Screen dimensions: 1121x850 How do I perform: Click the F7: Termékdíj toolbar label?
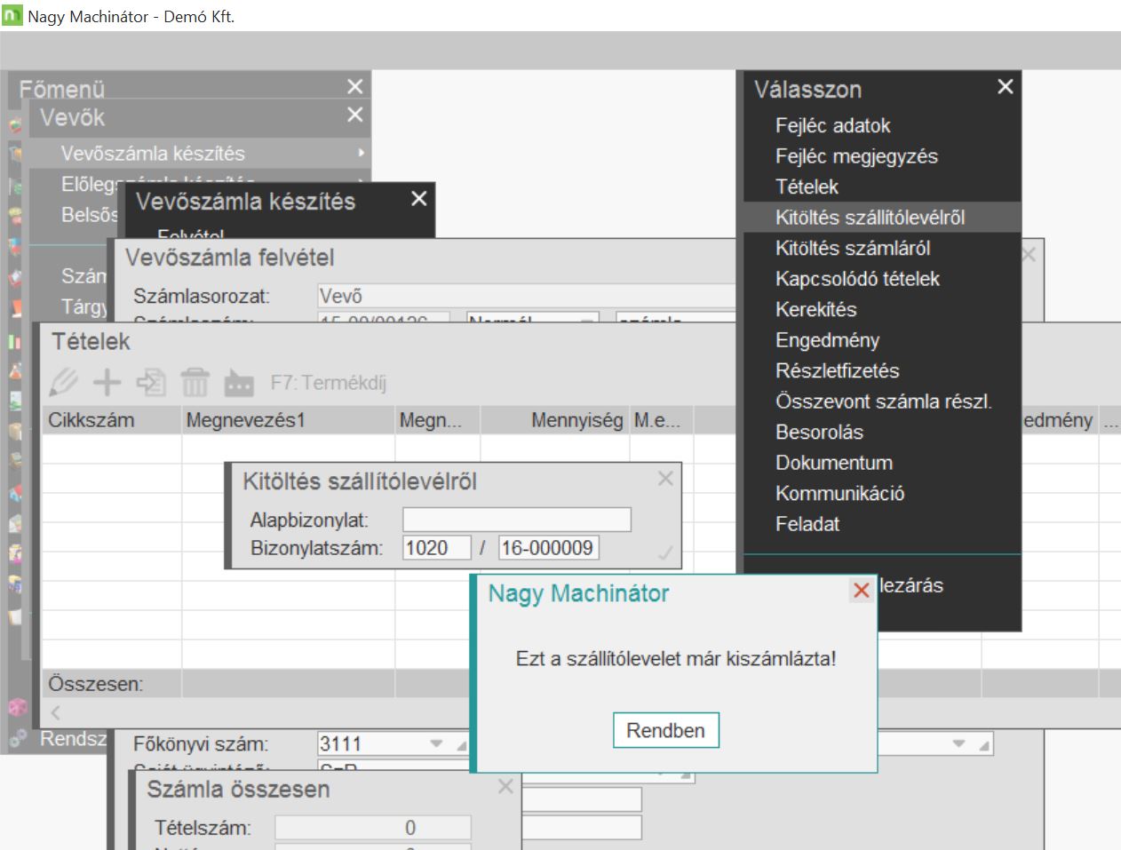tap(328, 383)
